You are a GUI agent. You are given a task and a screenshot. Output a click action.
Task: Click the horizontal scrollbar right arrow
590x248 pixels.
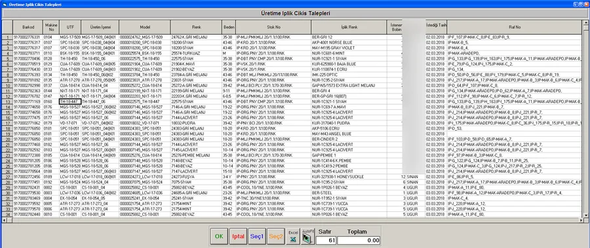point(580,221)
